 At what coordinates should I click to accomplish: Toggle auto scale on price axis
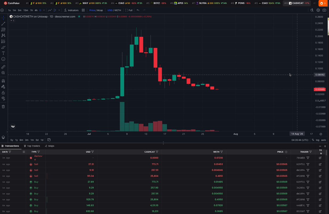(324, 140)
